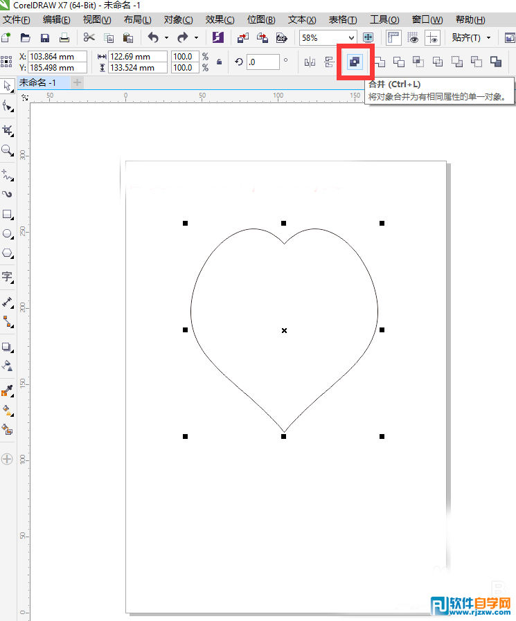This screenshot has width=516, height=621.
Task: Pick the Ellipse tool
Action: 8,234
